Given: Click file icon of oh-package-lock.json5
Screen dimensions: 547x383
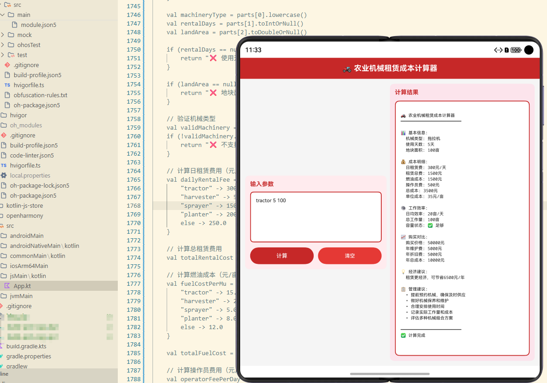Looking at the screenshot, I should click(x=4, y=185).
